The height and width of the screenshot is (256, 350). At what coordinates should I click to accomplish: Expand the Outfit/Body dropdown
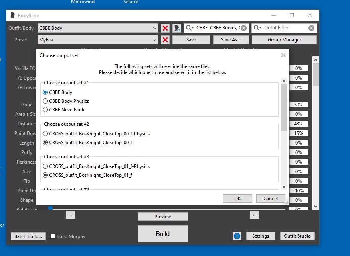point(155,28)
